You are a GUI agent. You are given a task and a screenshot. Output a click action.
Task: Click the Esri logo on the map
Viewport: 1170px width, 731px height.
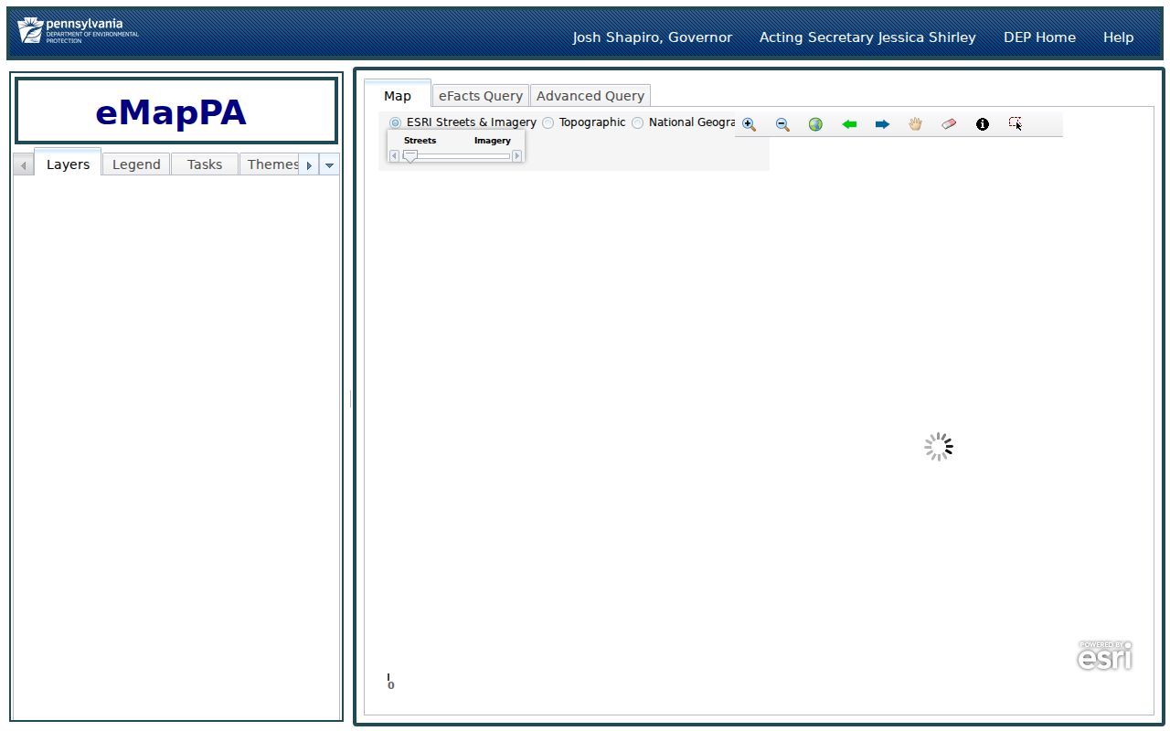click(1104, 655)
